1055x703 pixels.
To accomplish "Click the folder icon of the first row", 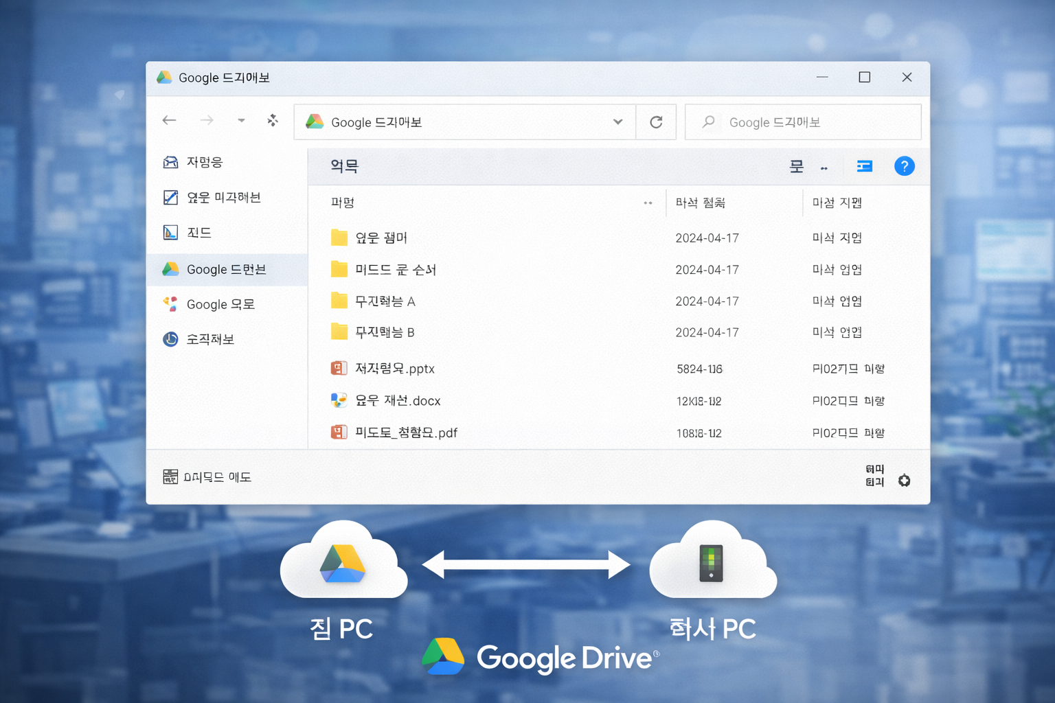I will click(x=339, y=238).
